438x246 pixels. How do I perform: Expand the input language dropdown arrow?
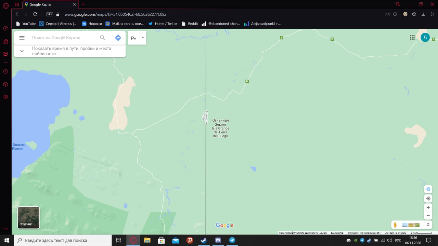pyautogui.click(x=143, y=37)
